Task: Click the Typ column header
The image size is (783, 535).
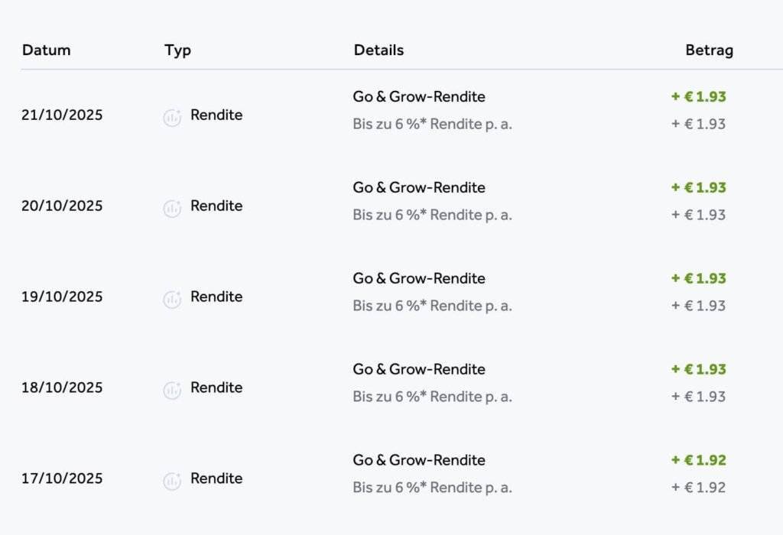Action: click(177, 50)
